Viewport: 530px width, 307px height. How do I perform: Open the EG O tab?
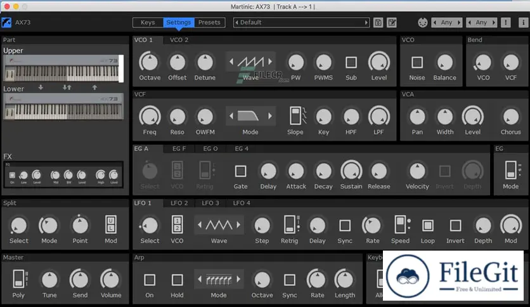[x=210, y=149]
